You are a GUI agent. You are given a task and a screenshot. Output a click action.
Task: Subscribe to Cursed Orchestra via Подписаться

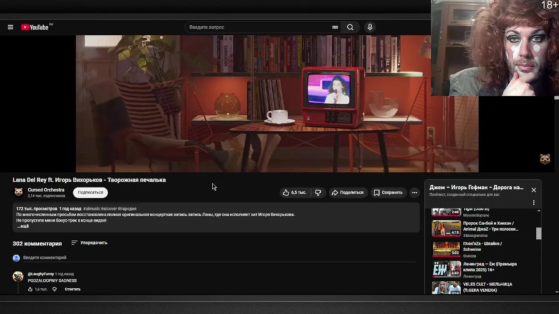point(90,192)
